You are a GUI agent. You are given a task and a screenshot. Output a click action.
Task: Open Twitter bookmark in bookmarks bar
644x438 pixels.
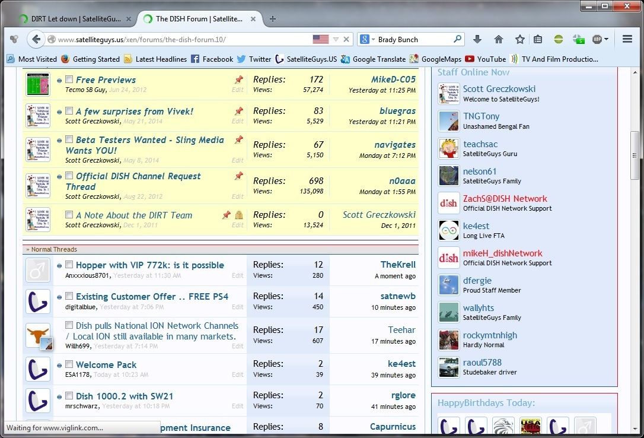coord(254,59)
